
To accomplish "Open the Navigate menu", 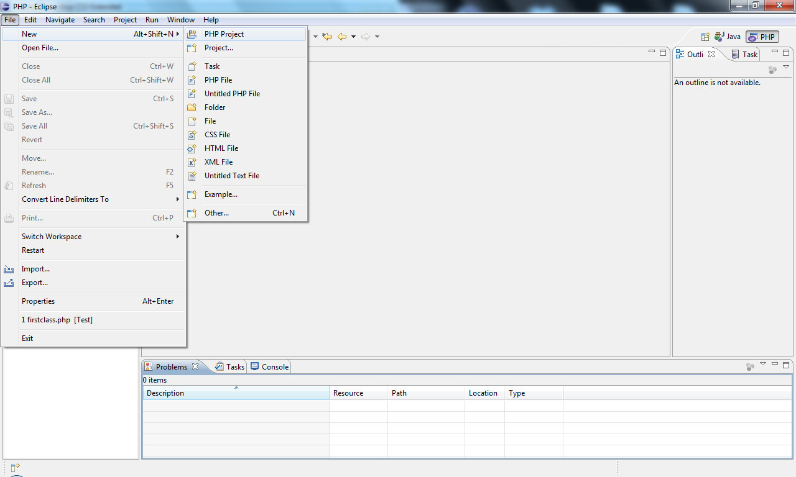I will click(60, 20).
